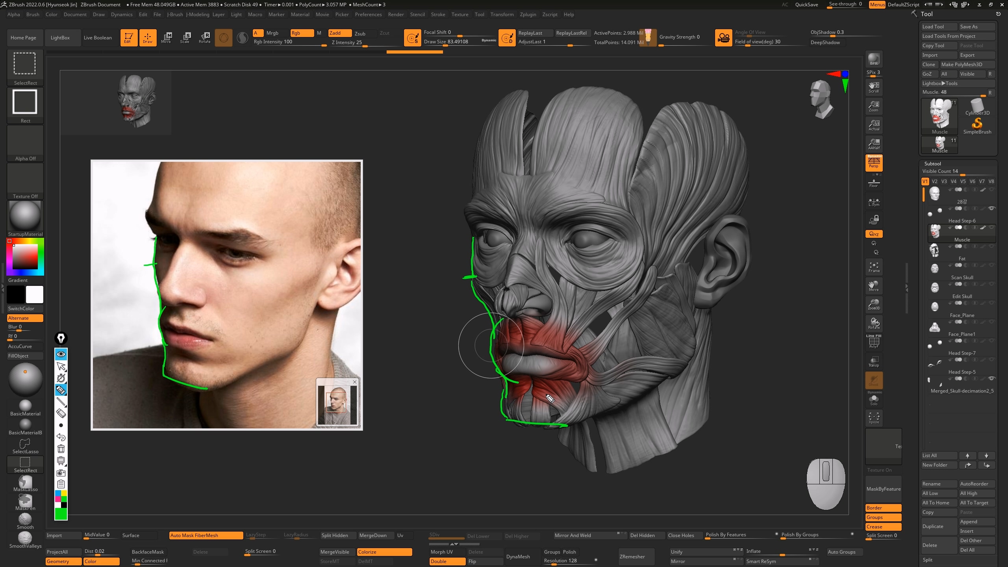Select the Move transform mode icon
Image resolution: width=1008 pixels, height=567 pixels.
click(166, 37)
